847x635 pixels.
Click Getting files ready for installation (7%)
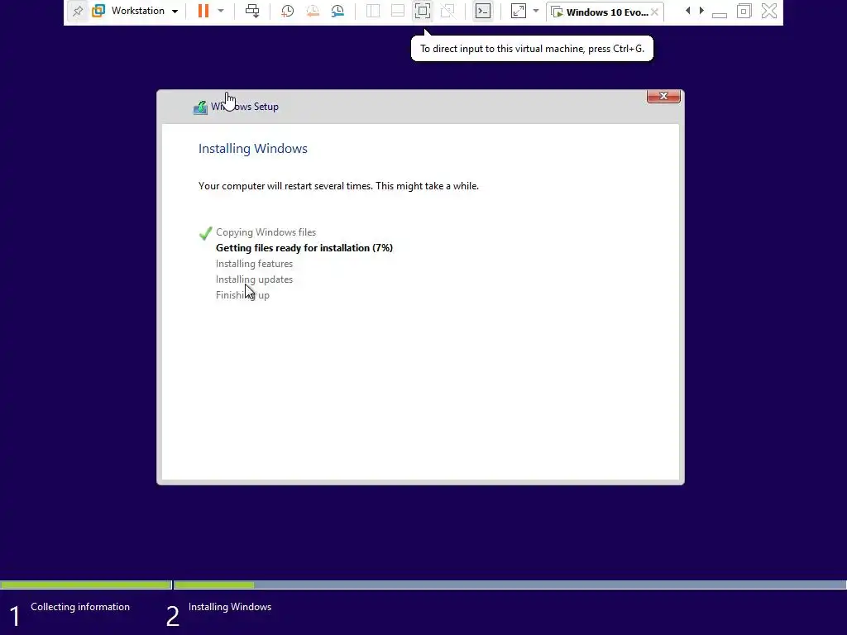tap(304, 248)
